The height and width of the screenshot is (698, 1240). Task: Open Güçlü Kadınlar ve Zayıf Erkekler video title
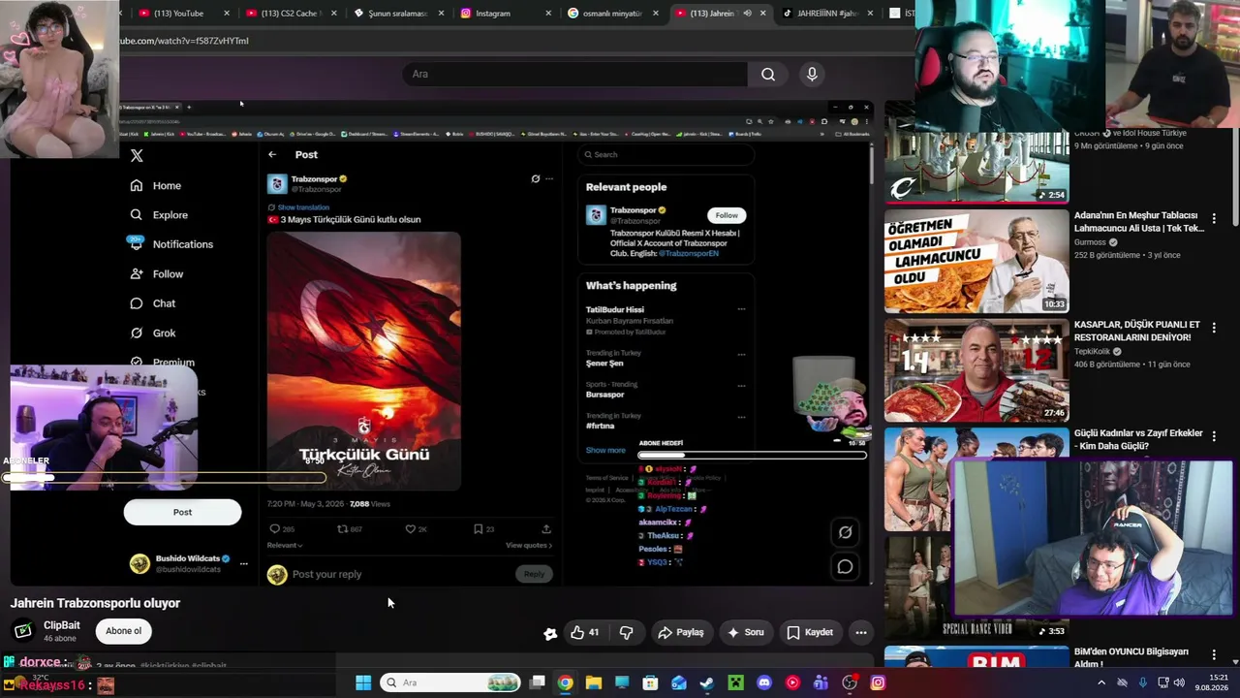click(x=1138, y=439)
